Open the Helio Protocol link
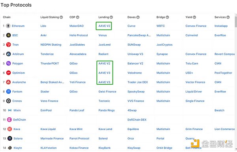237x152 pixels. [x=79, y=35]
